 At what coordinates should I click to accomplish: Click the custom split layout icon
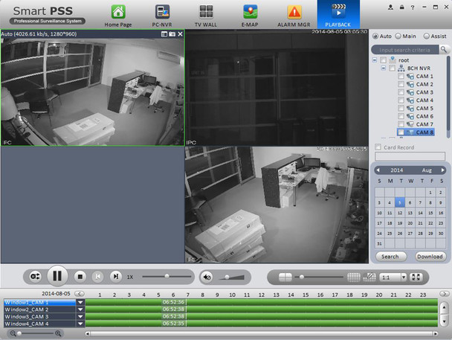369,277
